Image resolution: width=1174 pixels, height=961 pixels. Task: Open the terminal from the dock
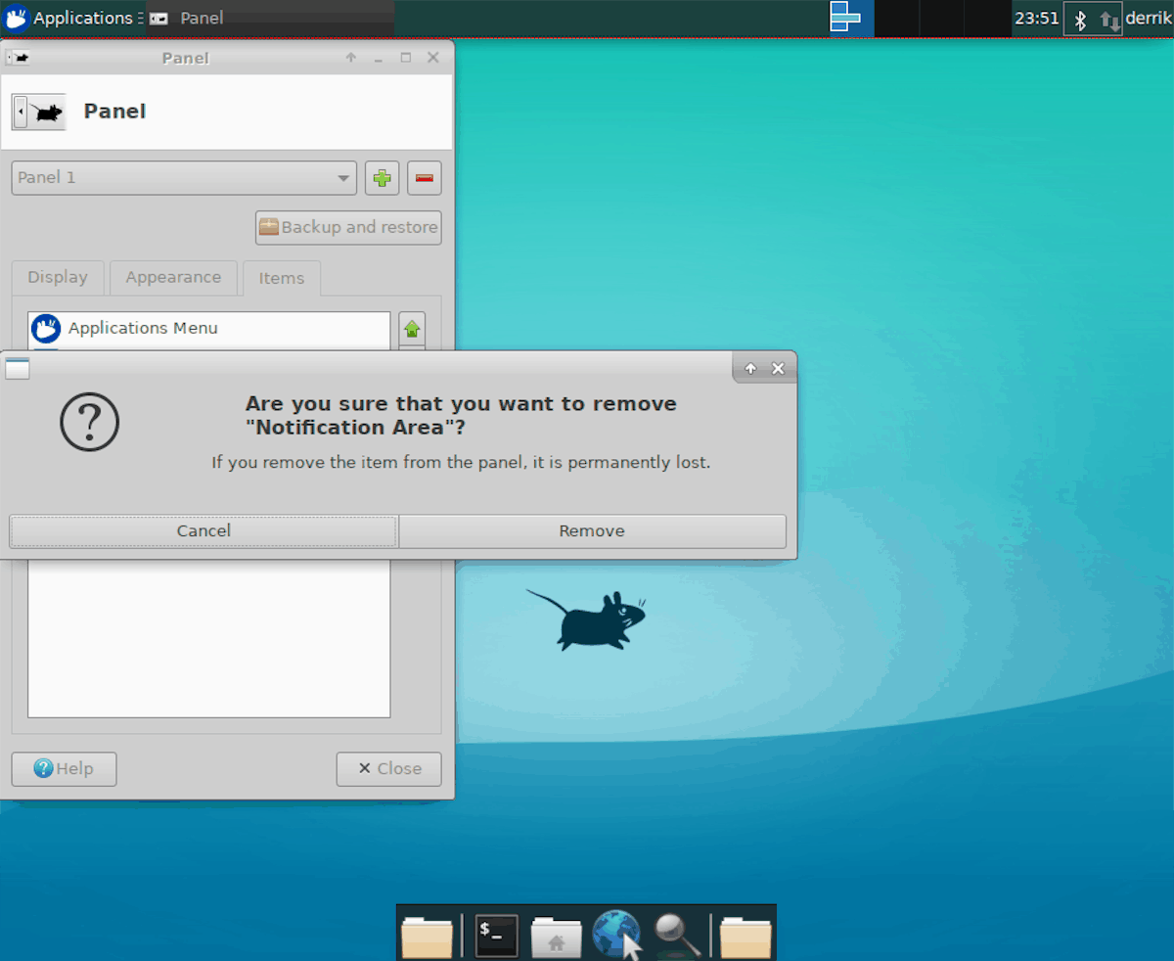(496, 936)
